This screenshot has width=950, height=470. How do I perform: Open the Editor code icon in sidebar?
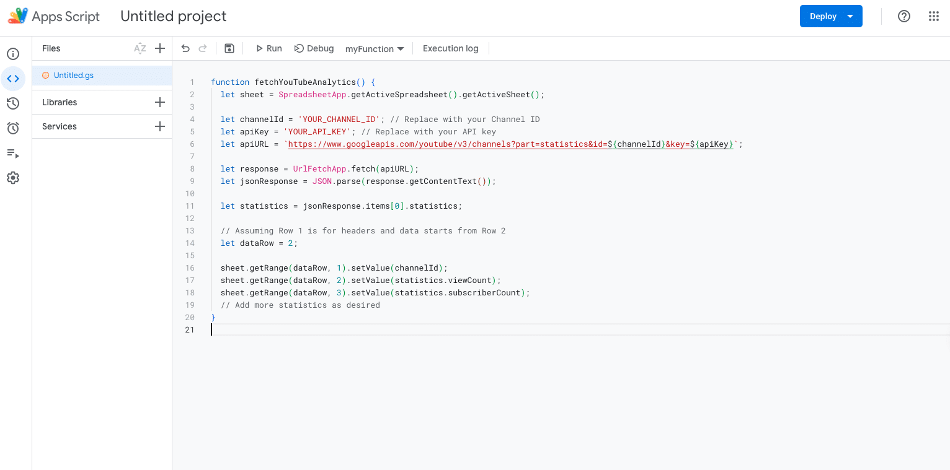(x=13, y=79)
